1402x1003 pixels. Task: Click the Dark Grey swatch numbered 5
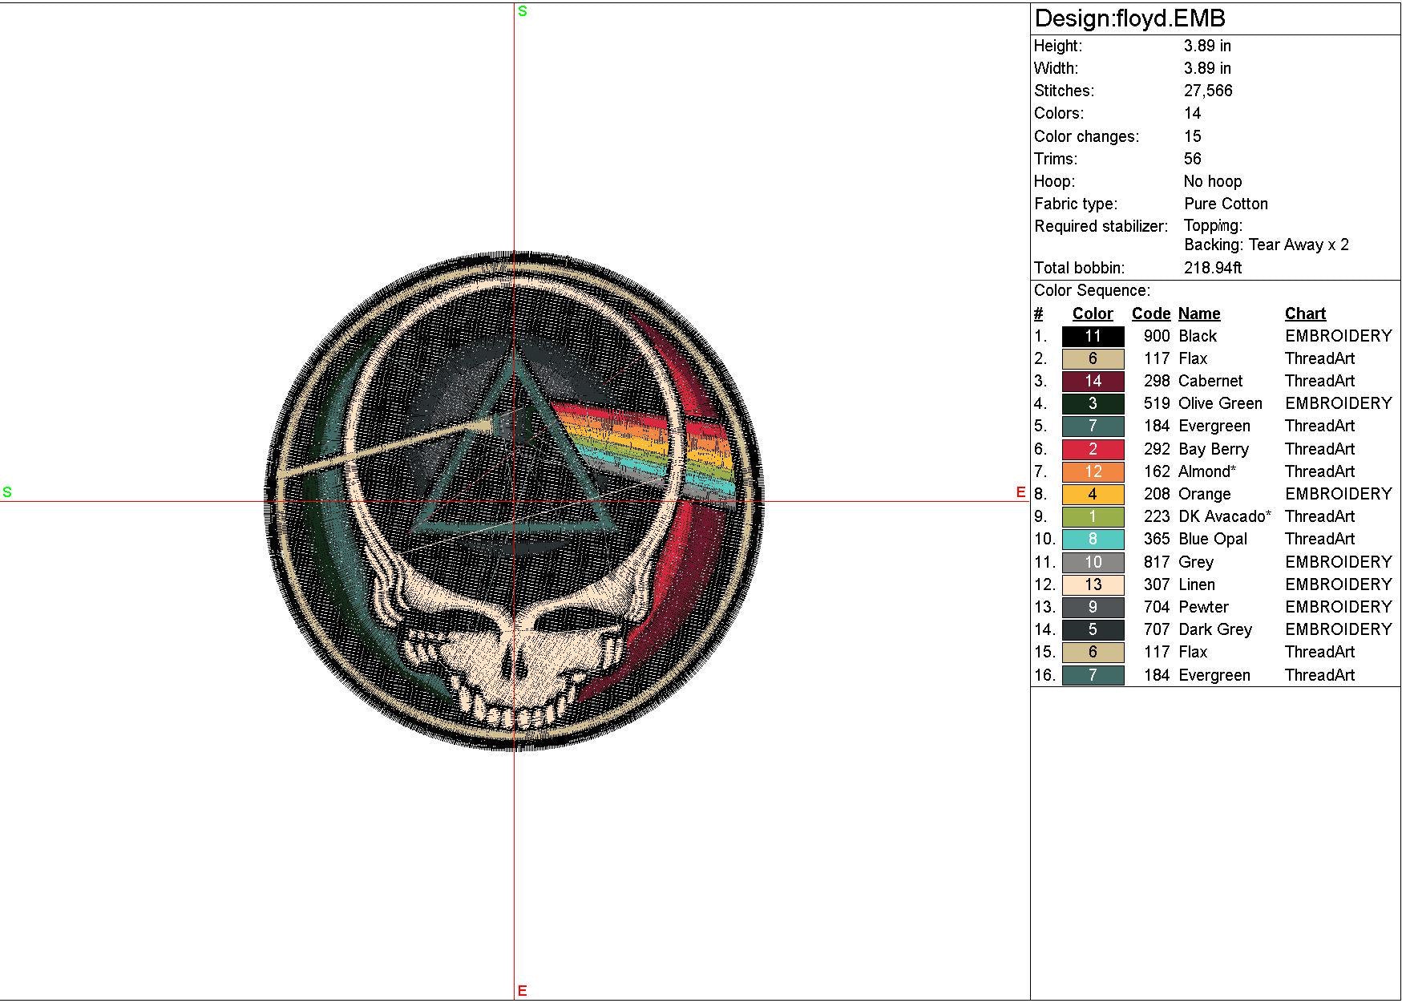(x=1093, y=629)
